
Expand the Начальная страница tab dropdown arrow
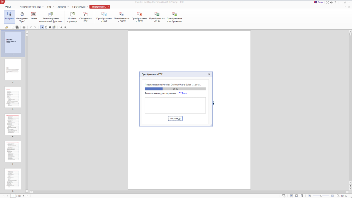tap(43, 7)
